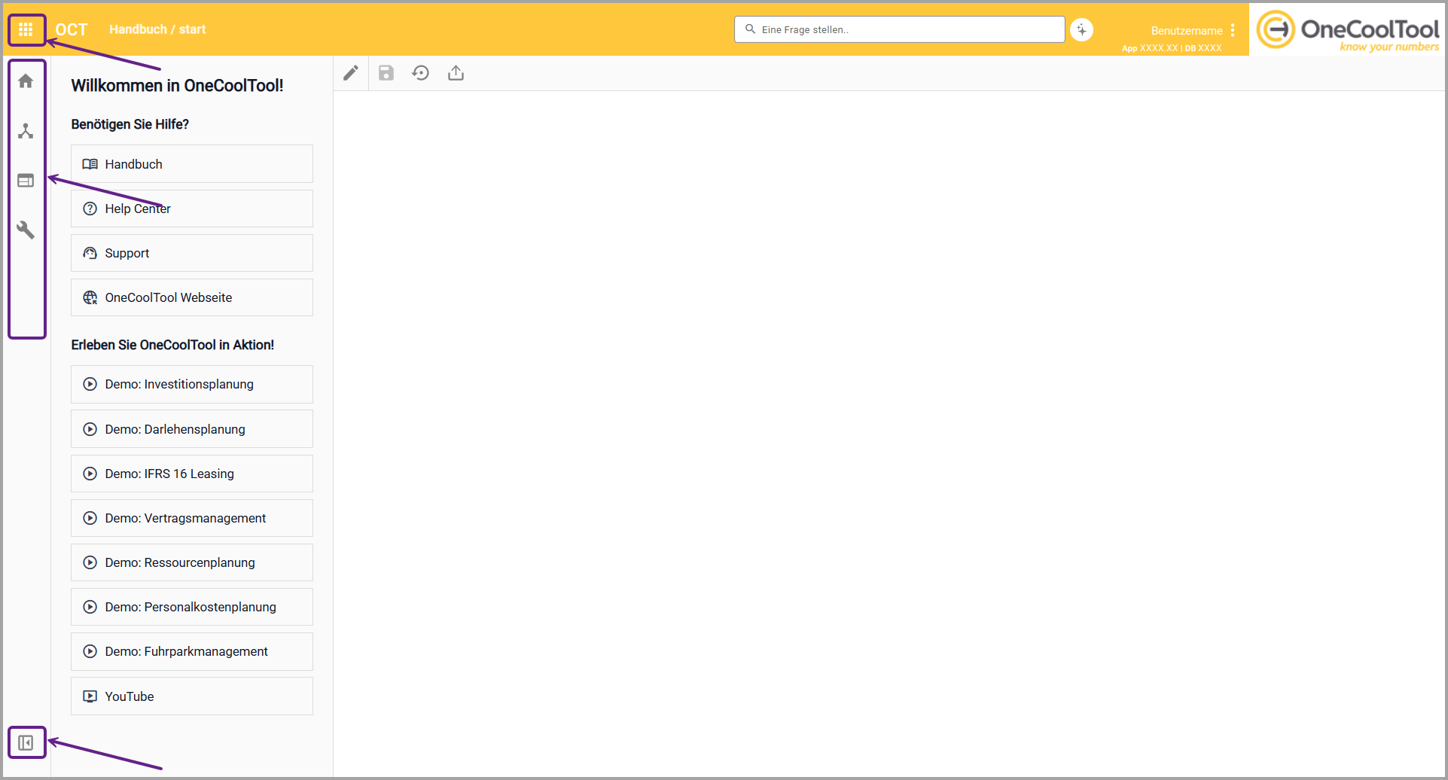Click the 'Willkommen in OneCoolTool!' heading
This screenshot has width=1448, height=780.
(x=177, y=86)
